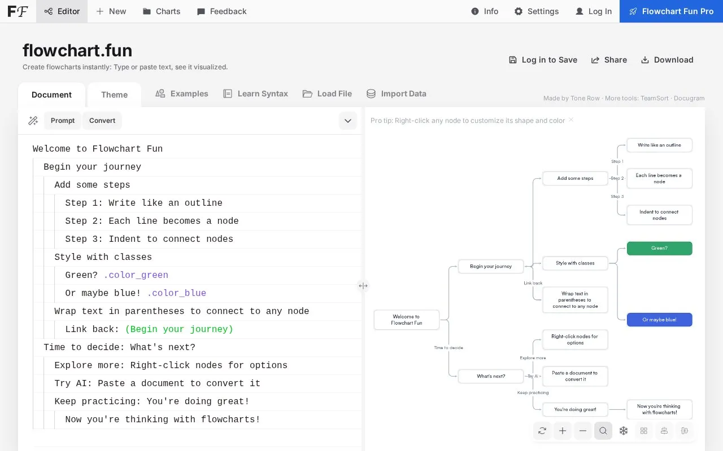Click the Convert button
The height and width of the screenshot is (451, 723).
tap(102, 121)
